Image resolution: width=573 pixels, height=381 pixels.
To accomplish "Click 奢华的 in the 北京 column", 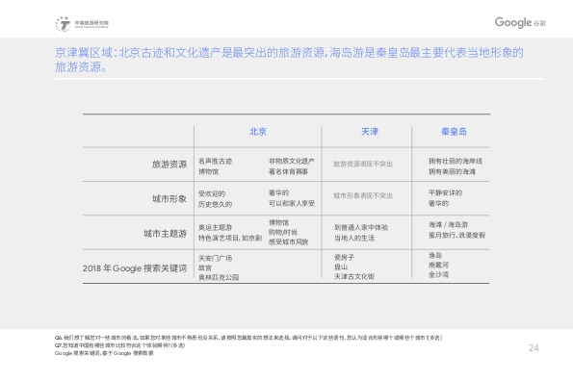I will [278, 192].
